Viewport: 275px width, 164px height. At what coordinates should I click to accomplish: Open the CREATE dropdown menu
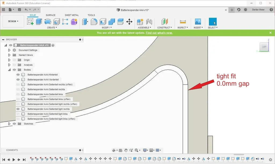click(x=52, y=28)
